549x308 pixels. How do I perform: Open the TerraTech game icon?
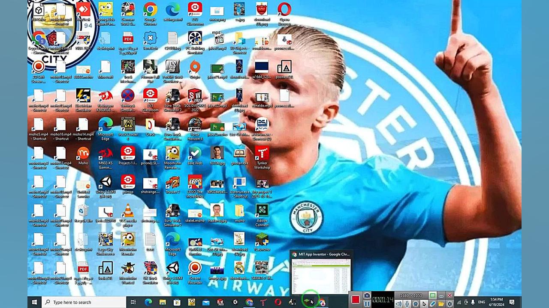150,42
